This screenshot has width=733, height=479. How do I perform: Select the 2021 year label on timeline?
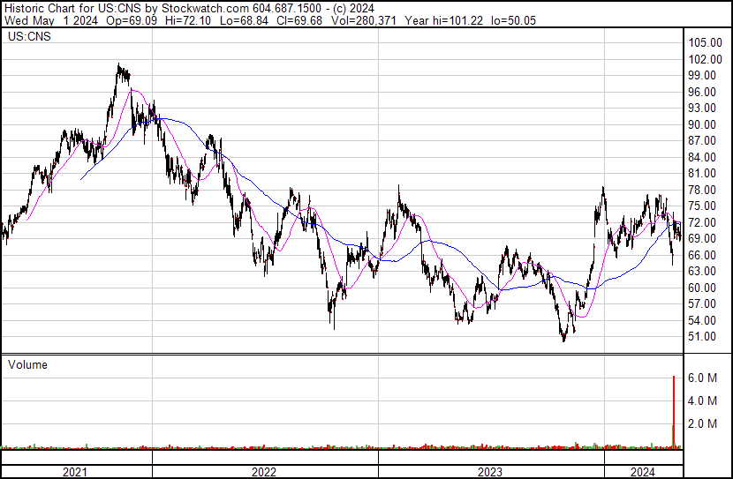pos(76,472)
